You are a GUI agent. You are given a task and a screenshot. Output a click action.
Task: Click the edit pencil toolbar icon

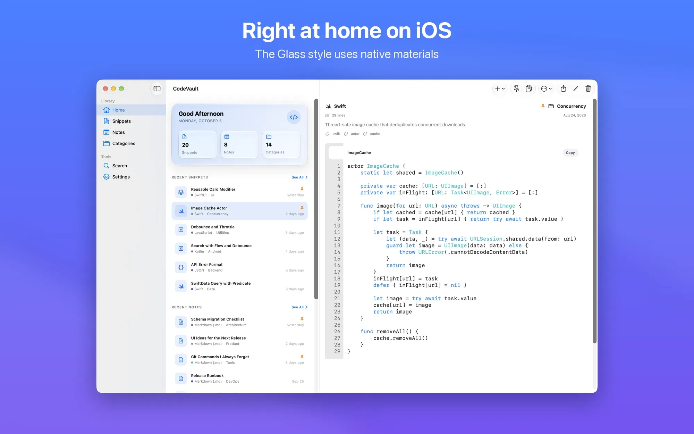click(576, 89)
